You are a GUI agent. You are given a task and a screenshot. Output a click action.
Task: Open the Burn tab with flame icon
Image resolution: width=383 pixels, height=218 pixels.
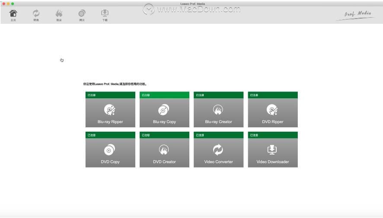coord(59,16)
